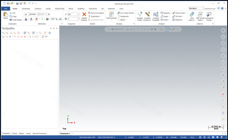Click the Angle analyze button
Image resolution: width=228 pixels, height=140 pixels.
(165, 16)
